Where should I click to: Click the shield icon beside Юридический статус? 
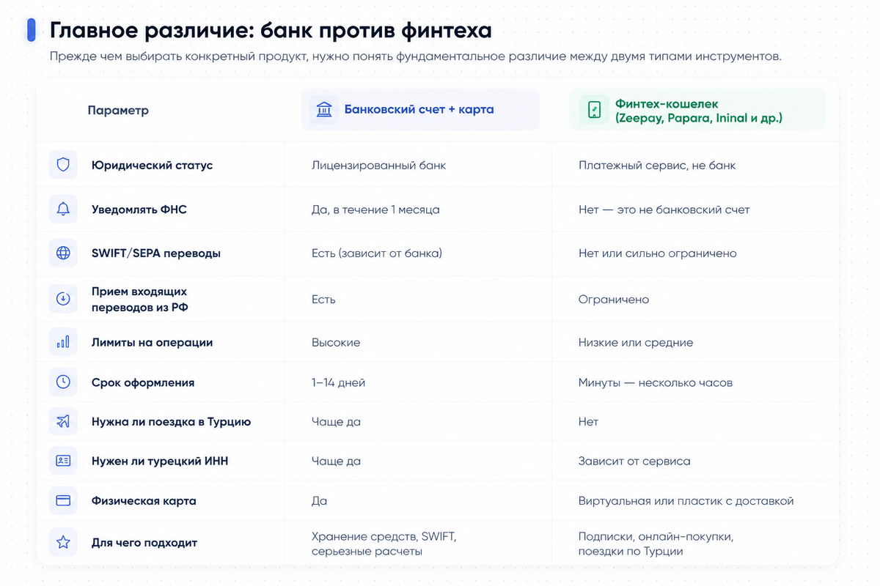(63, 165)
